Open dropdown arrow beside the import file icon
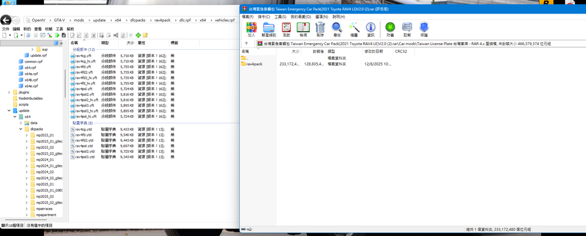586x236 pixels. (x=22, y=35)
